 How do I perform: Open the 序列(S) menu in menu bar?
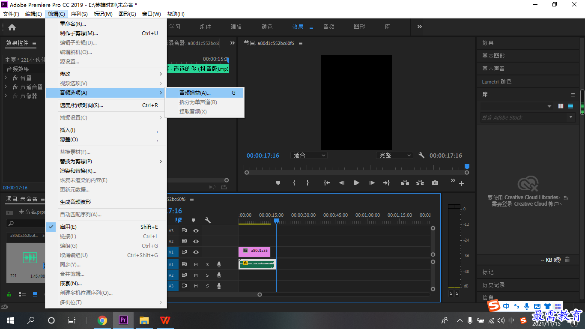pyautogui.click(x=79, y=14)
